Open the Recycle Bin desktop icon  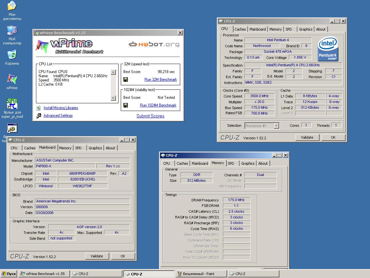point(12,58)
